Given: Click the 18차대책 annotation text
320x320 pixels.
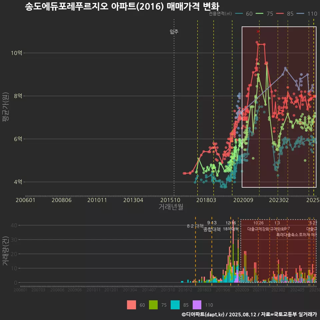Looking at the screenshot, I should point(231,229).
